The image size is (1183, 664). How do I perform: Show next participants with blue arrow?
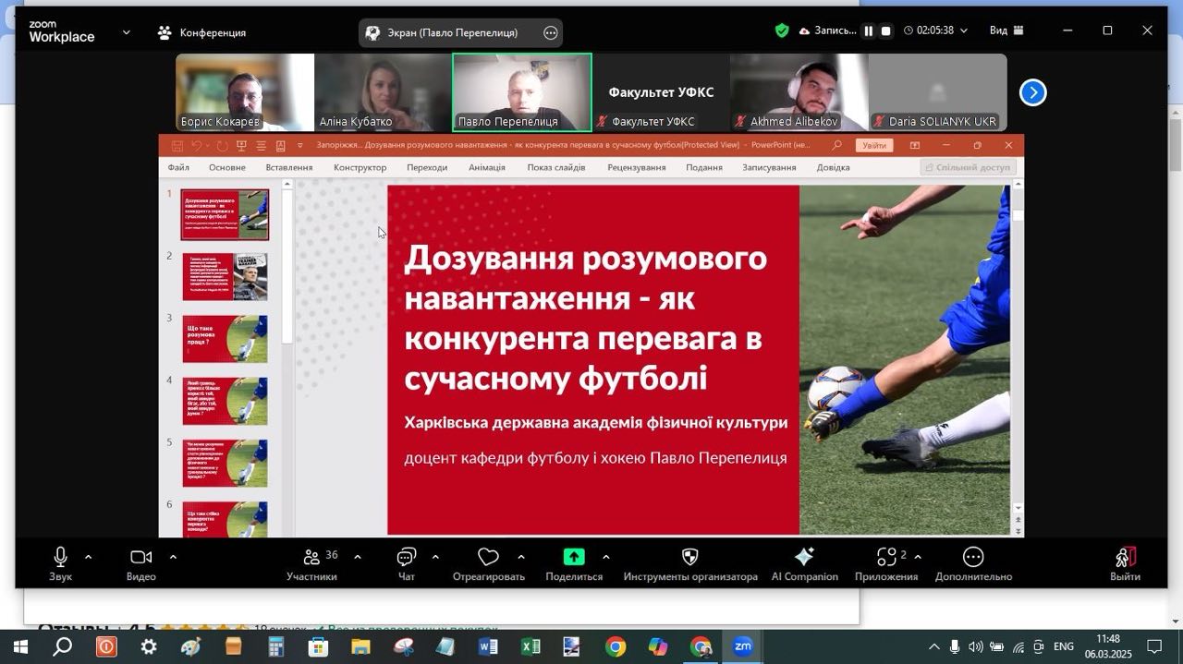(x=1032, y=92)
